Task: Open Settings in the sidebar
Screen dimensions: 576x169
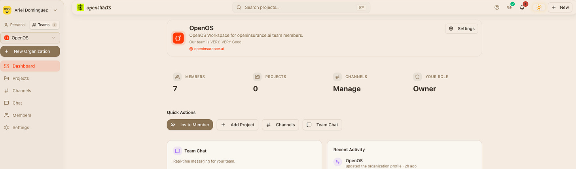Action: 30,128
